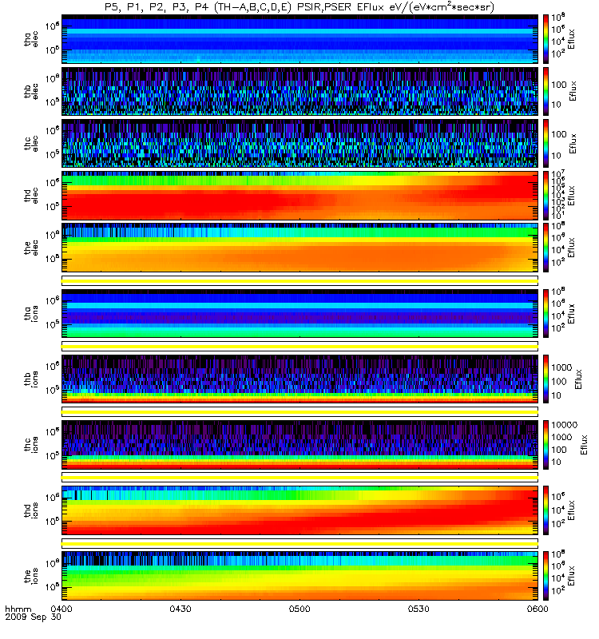The image size is (599, 639).
Task: Click inside the thd electron spectrogram panel
Action: pyautogui.click(x=300, y=196)
